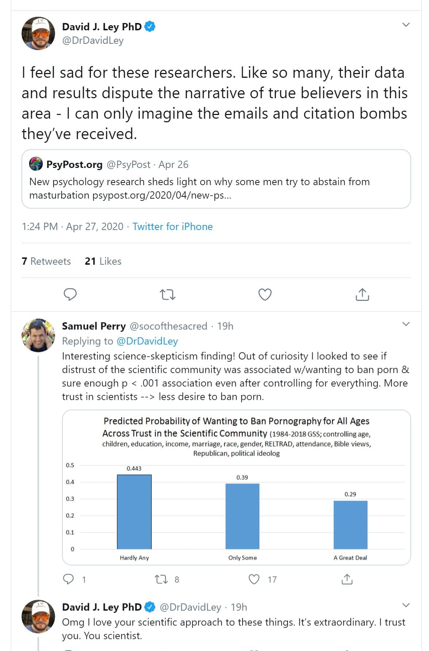Retweet Samuel Perry's chart tweet
Viewport: 429px width, 651px height.
coord(161,579)
